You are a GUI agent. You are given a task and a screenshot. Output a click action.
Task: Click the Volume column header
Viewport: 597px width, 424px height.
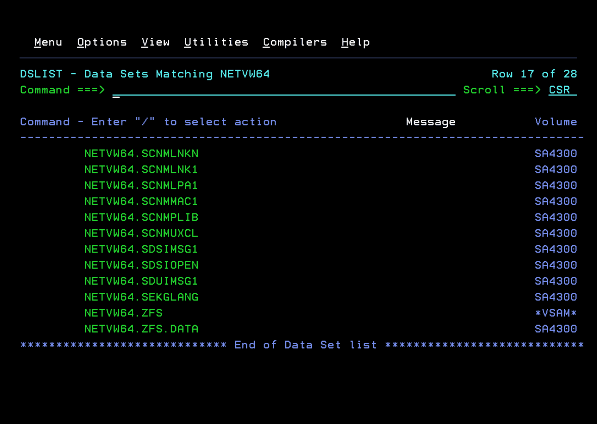[x=556, y=122]
